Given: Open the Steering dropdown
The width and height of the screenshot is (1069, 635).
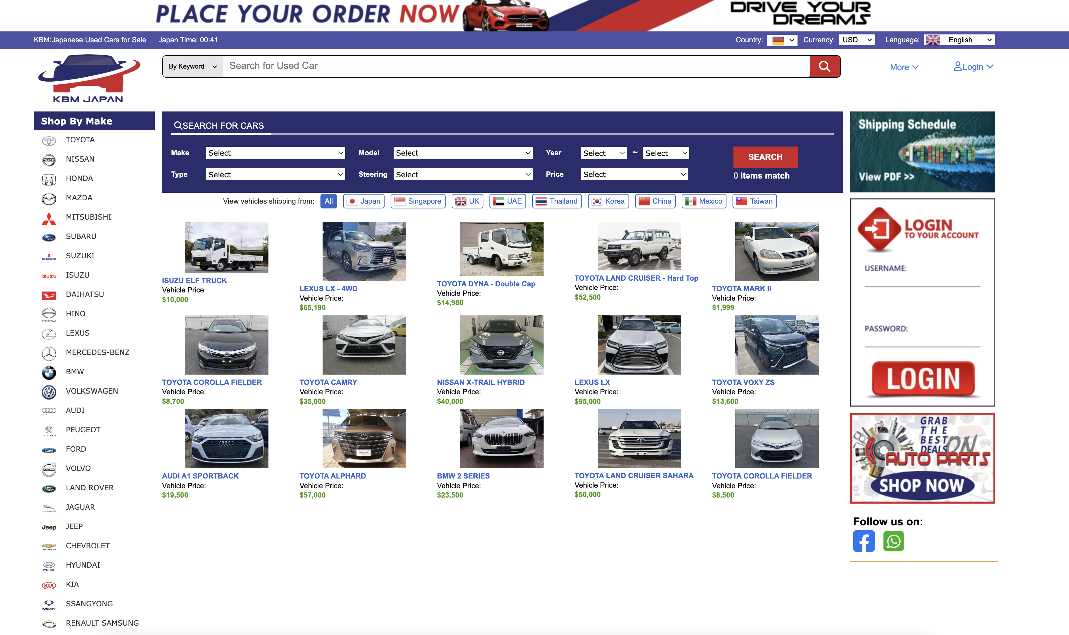Looking at the screenshot, I should click(463, 174).
